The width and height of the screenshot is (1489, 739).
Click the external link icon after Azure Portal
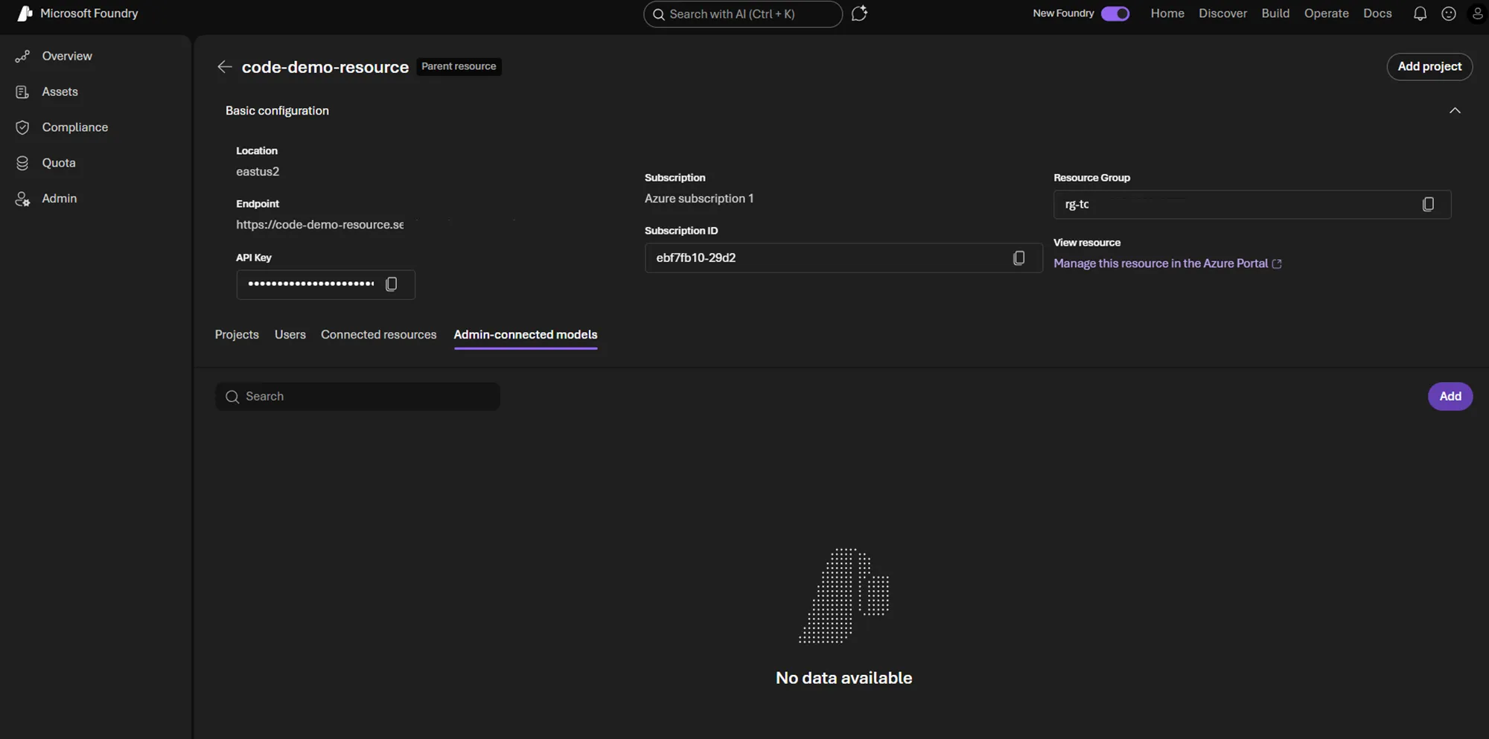pyautogui.click(x=1277, y=263)
